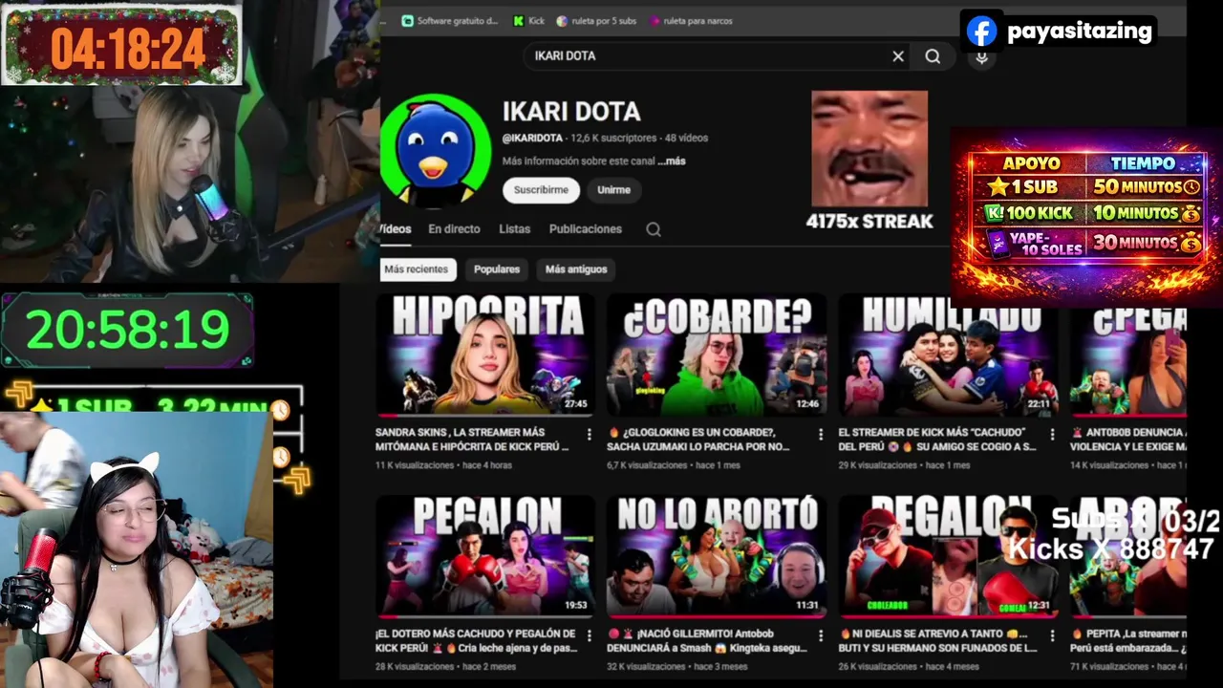The height and width of the screenshot is (688, 1223).
Task: Select the Más recientes filter chip
Action: click(x=416, y=269)
